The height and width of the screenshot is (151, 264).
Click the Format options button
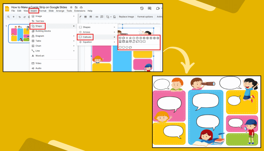point(145,17)
